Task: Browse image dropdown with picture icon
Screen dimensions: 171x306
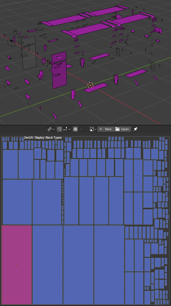Action: point(93,129)
